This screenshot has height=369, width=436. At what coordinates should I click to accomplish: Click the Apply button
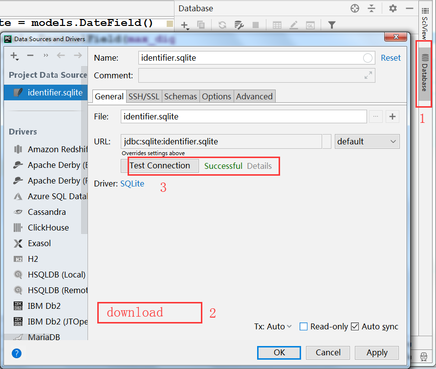(377, 352)
